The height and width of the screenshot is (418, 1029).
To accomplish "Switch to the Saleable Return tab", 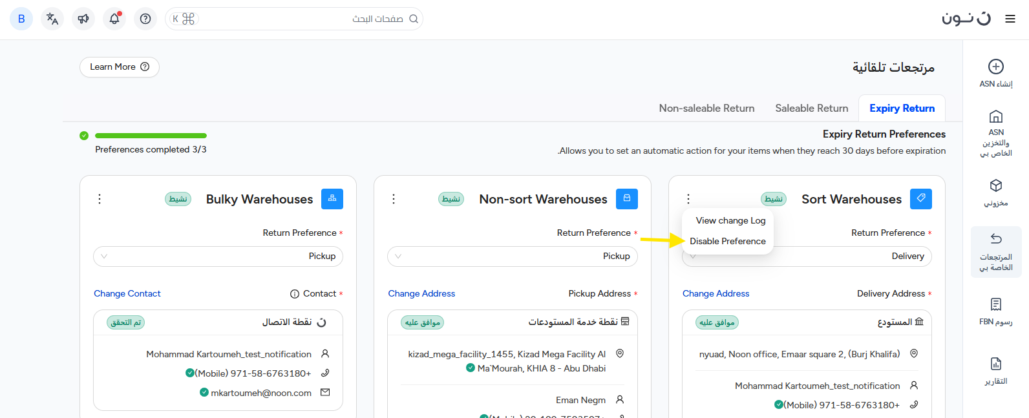I will (811, 109).
